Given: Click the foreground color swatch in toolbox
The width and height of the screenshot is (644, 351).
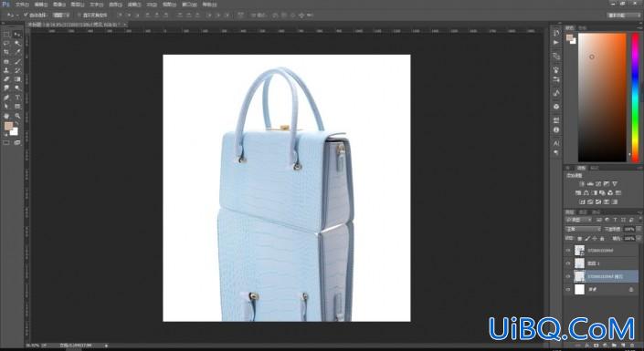Looking at the screenshot, I should point(8,127).
